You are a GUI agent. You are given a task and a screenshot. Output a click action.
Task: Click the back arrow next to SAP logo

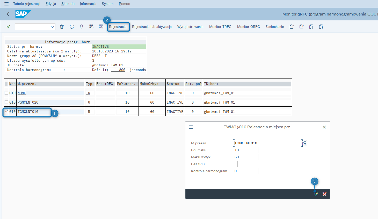[x=8, y=14]
